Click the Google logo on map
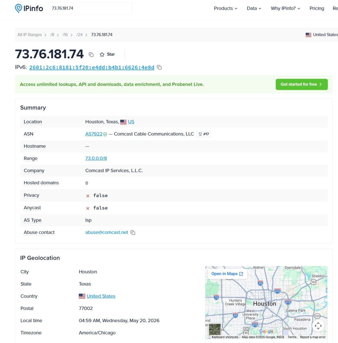 click(x=266, y=331)
